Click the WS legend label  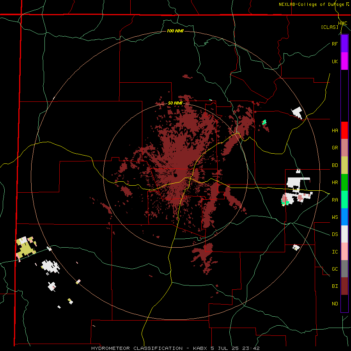coord(335,217)
